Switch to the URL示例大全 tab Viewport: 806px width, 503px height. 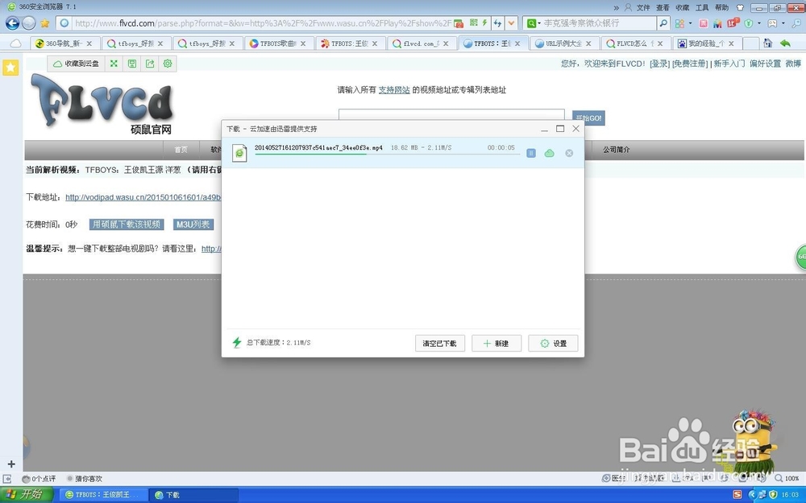[x=563, y=43]
